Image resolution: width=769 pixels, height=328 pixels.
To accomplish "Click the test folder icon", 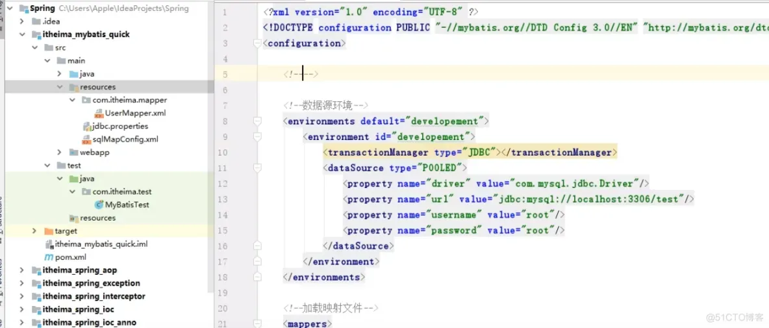I will (61, 165).
